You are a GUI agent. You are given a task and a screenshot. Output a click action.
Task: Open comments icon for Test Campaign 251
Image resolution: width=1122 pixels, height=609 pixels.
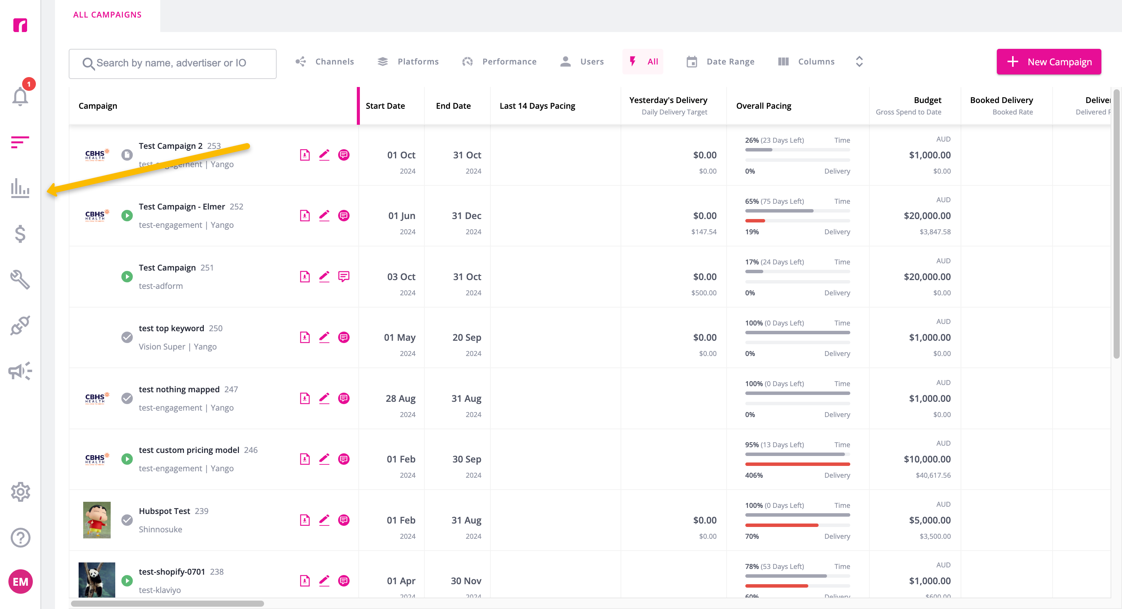point(343,277)
